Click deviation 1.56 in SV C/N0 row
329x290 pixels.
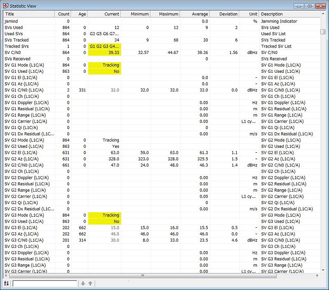pyautogui.click(x=233, y=53)
